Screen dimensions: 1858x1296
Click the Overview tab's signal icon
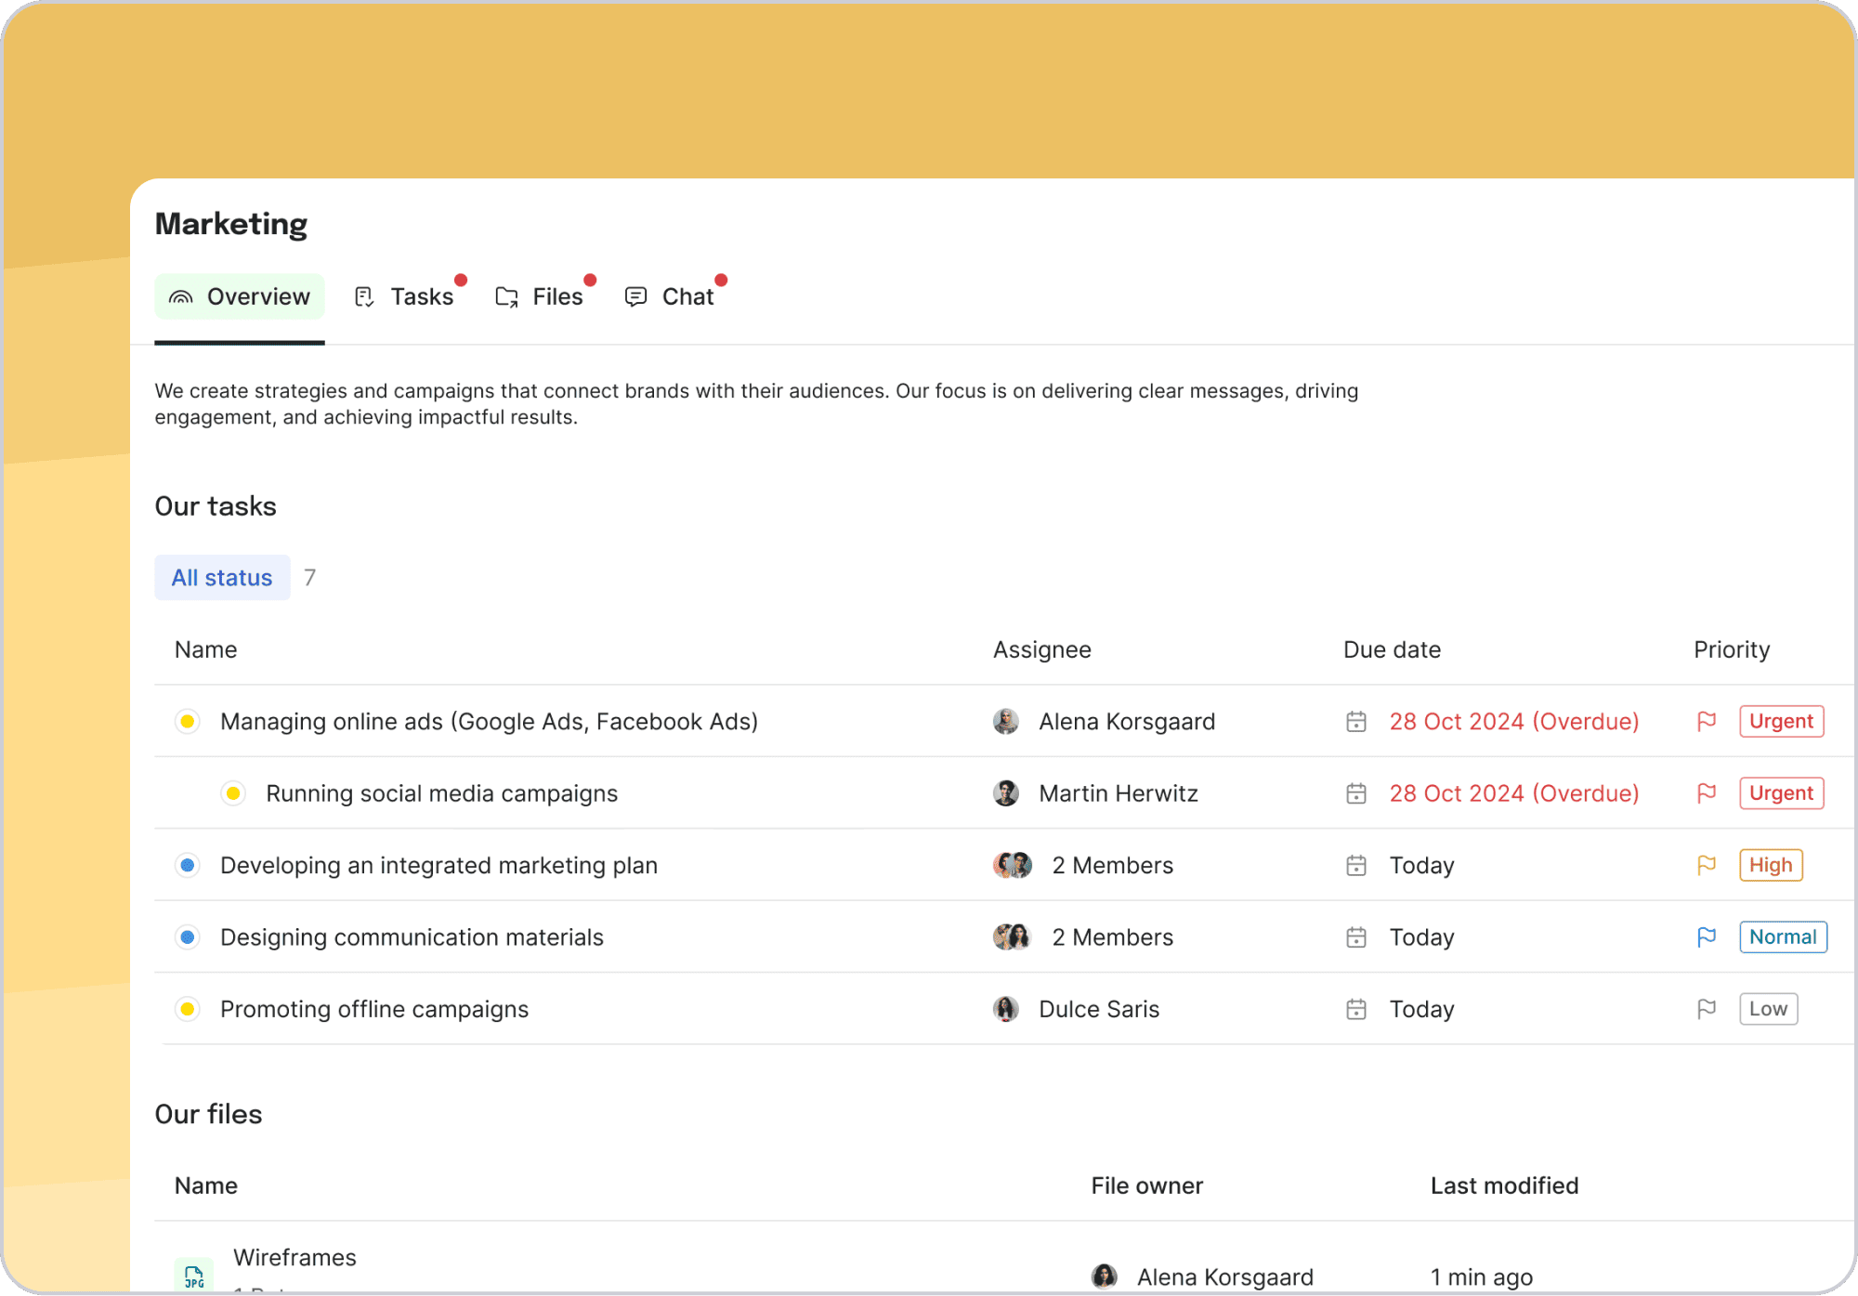182,296
